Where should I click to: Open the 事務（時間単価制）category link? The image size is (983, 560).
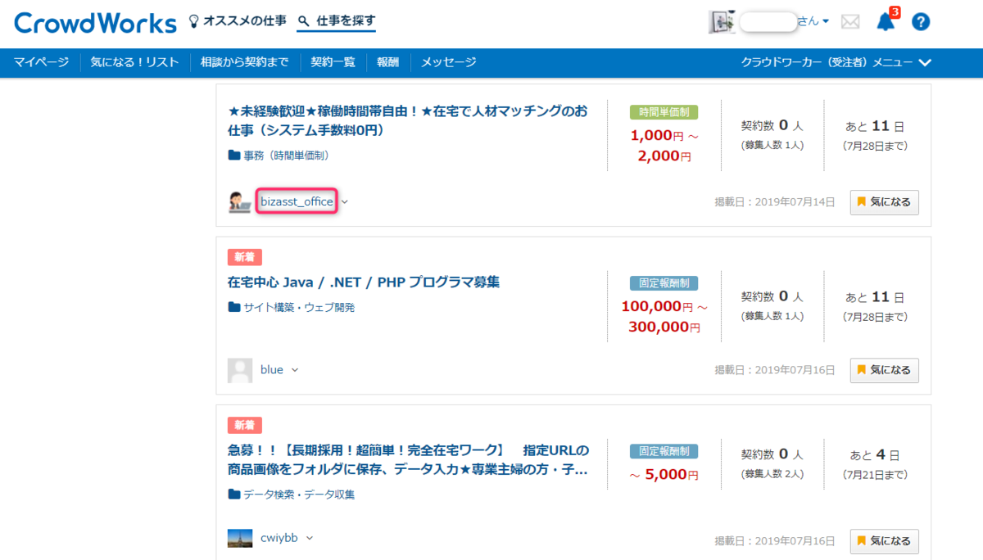tap(286, 155)
